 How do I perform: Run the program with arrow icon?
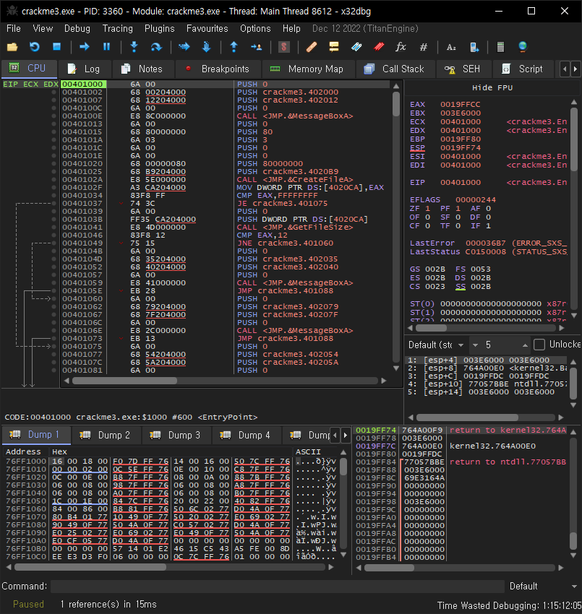85,47
